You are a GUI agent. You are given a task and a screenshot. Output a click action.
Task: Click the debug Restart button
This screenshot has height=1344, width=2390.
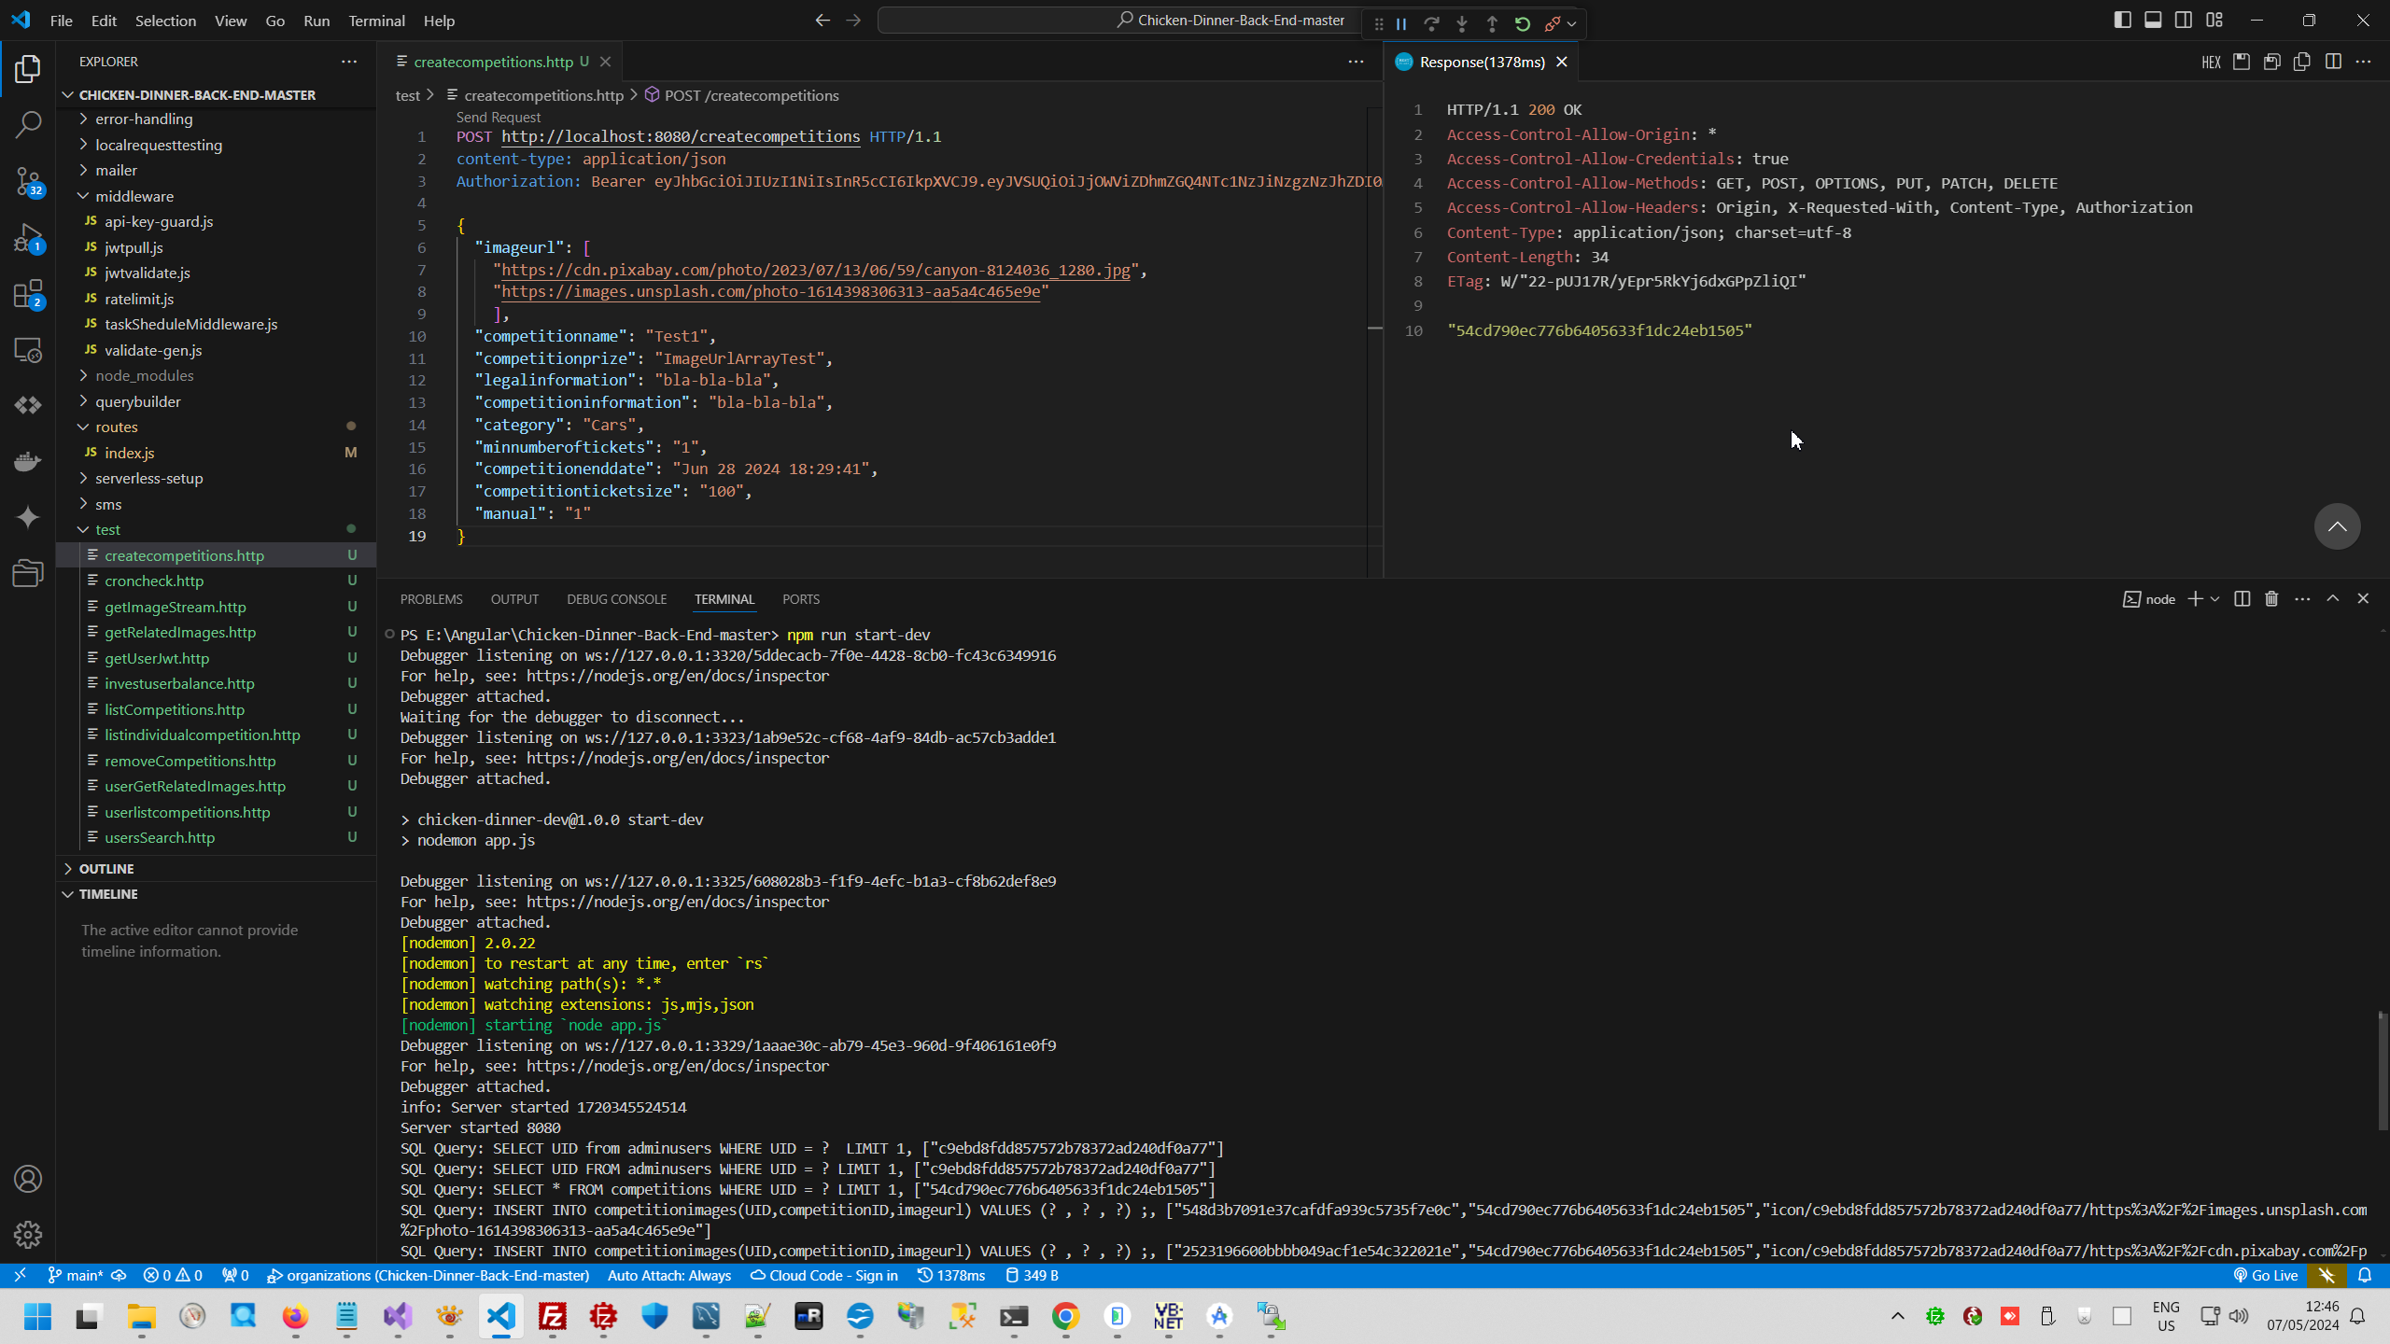click(x=1523, y=23)
